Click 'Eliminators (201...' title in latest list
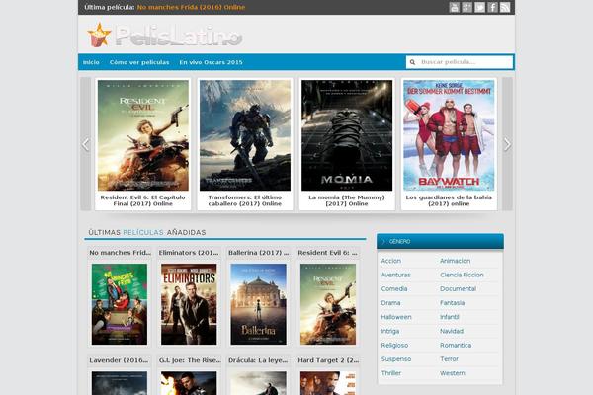Screen dimensions: 593x395 coord(189,253)
